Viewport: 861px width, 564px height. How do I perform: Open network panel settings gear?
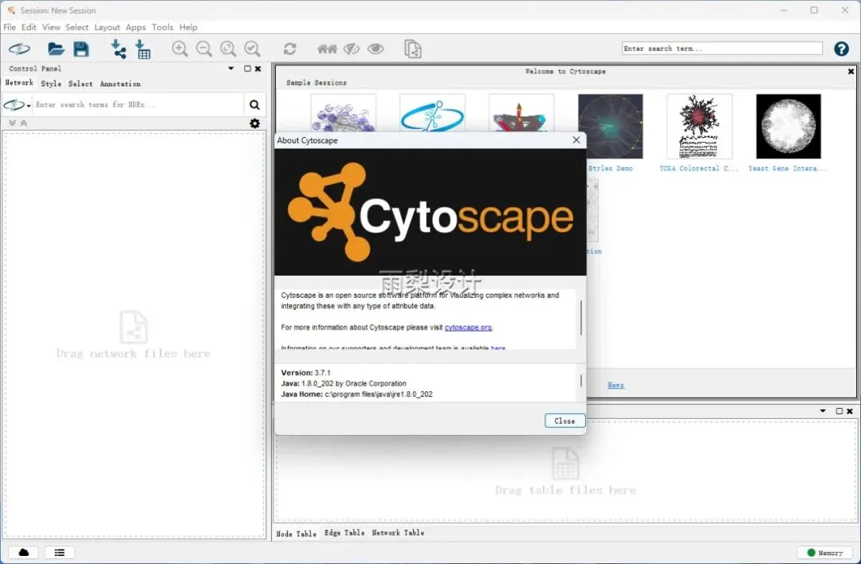click(254, 123)
